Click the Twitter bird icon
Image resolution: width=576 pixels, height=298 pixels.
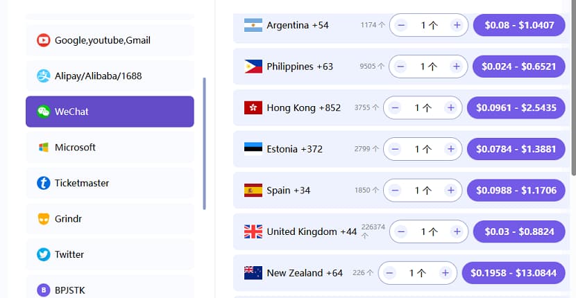pyautogui.click(x=44, y=254)
